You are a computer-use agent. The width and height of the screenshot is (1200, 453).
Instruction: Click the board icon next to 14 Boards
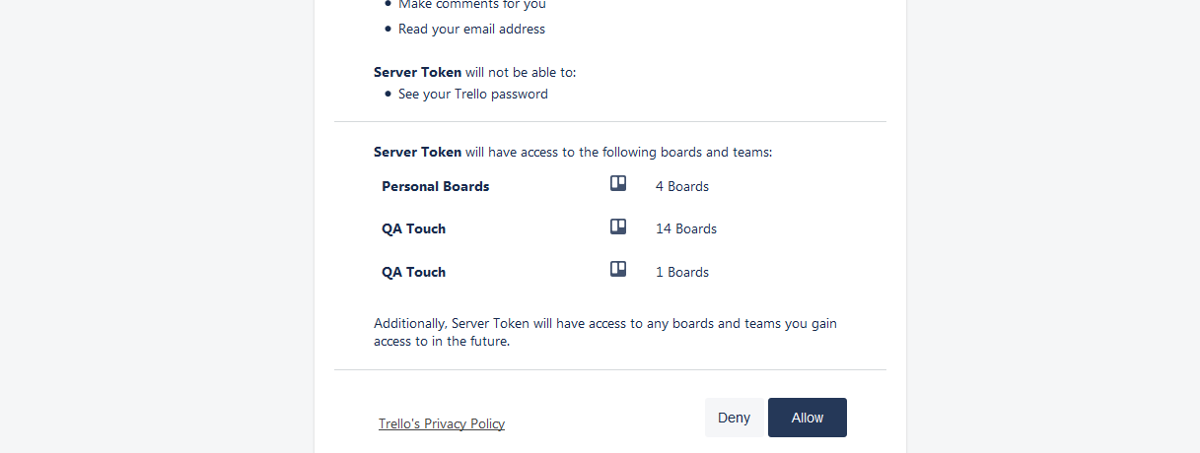click(618, 226)
